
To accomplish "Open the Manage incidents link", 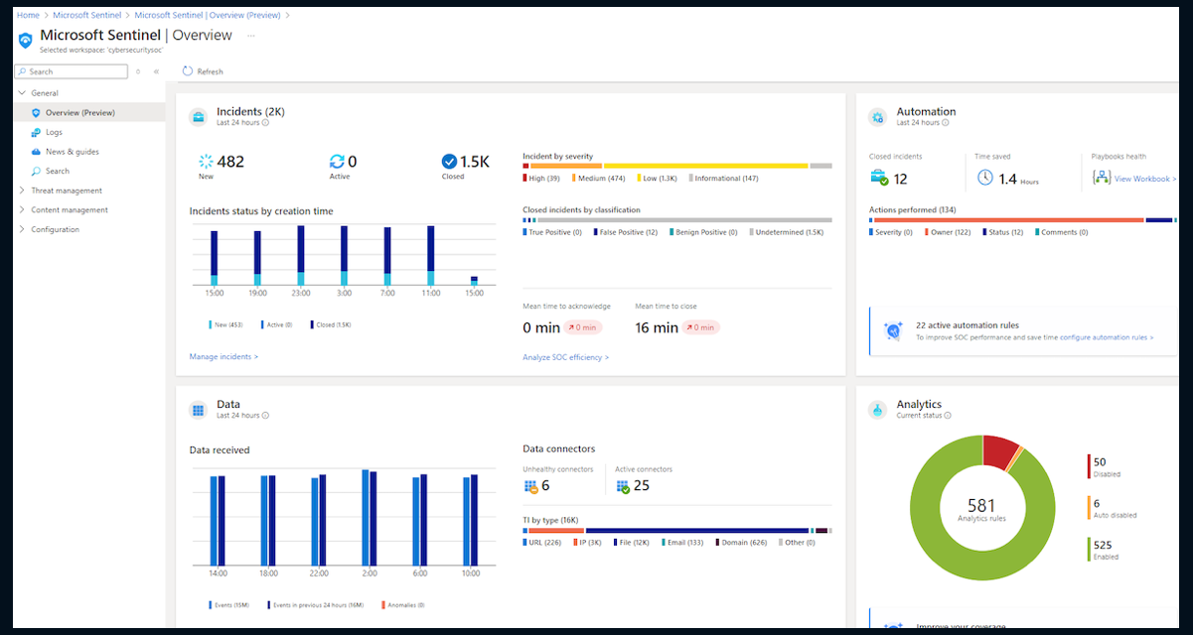I will pos(224,356).
